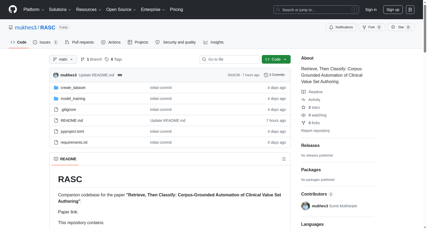427x230 pixels.
Task: Select the README tab heading
Action: click(65, 159)
